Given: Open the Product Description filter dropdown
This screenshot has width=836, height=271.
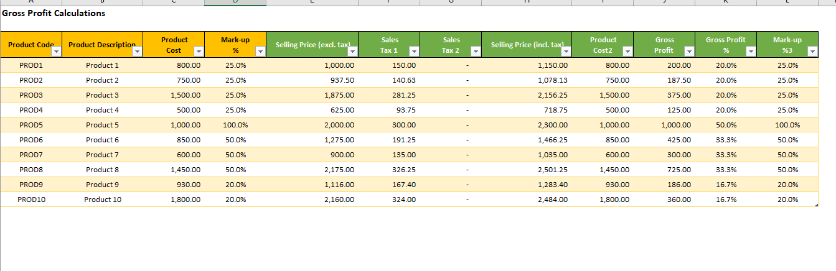Looking at the screenshot, I should coord(137,52).
